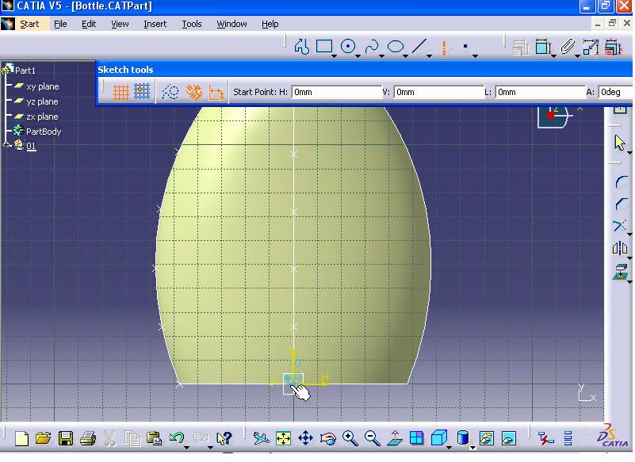Select the Profile tool
The image size is (635, 462).
pos(302,47)
